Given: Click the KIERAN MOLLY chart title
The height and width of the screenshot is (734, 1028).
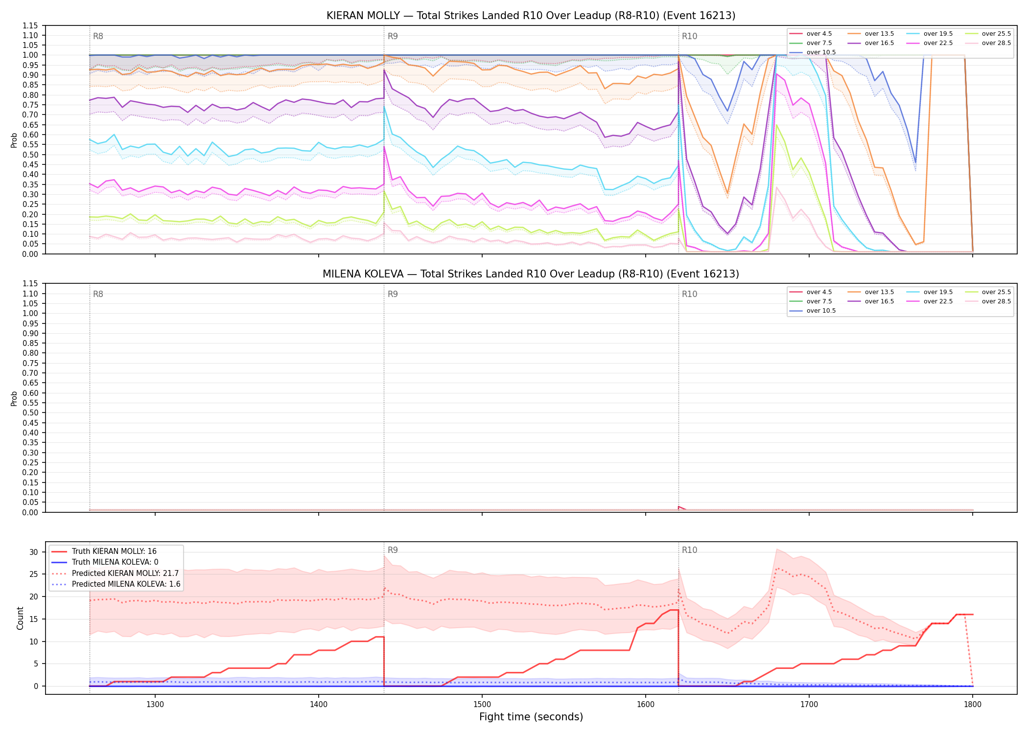Looking at the screenshot, I should [x=531, y=16].
